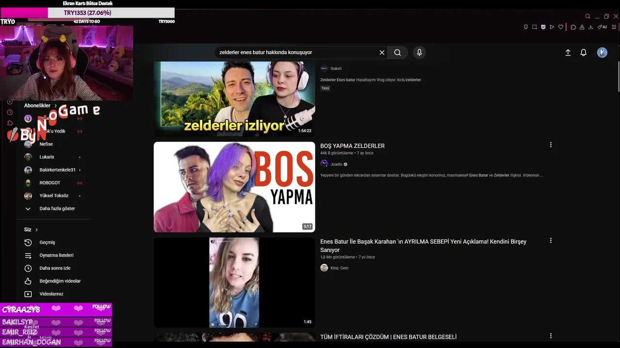This screenshot has width=620, height=348.
Task: Open the browser AI assistant button
Action: tap(602, 27)
